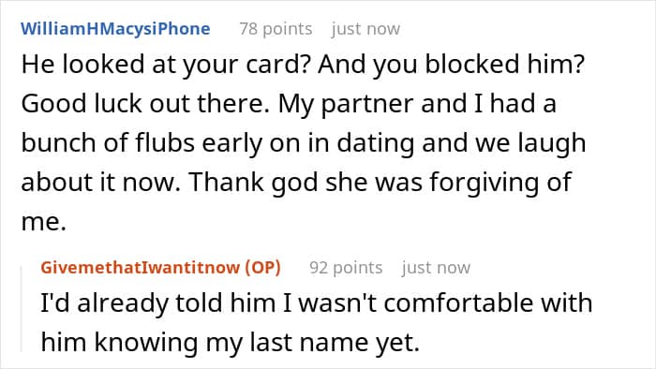
Task: Click the (OP) label beside the username
Action: click(262, 268)
